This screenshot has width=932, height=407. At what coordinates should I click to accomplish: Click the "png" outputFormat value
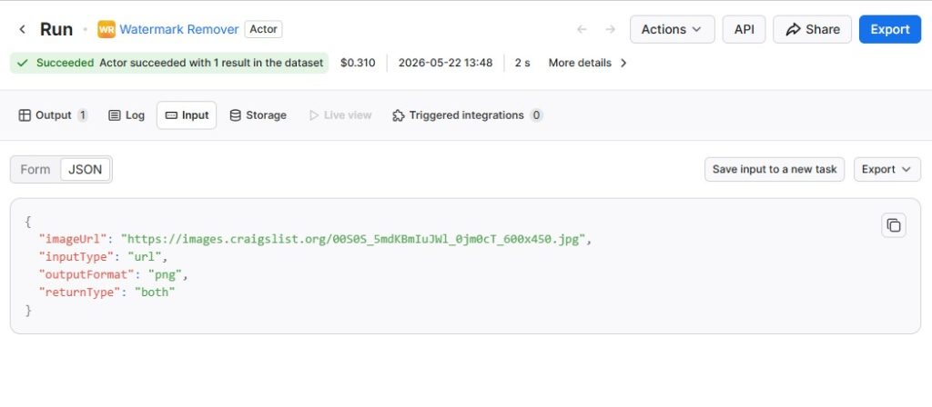click(167, 274)
